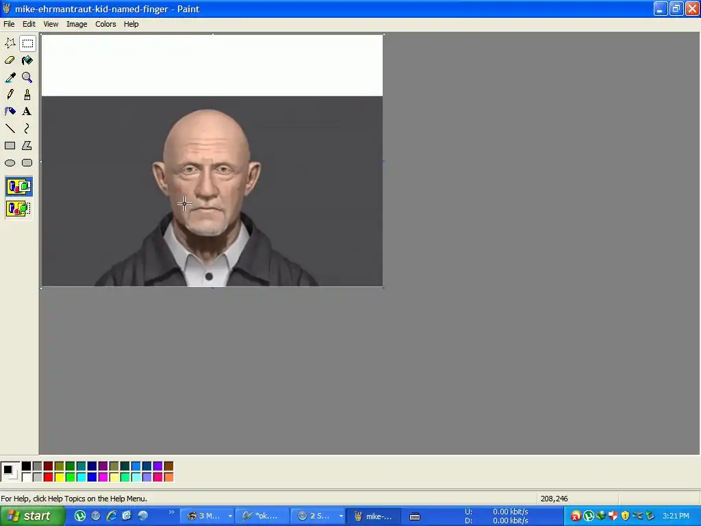Open Internet Explorer from quick launch
The height and width of the screenshot is (526, 701).
(112, 516)
